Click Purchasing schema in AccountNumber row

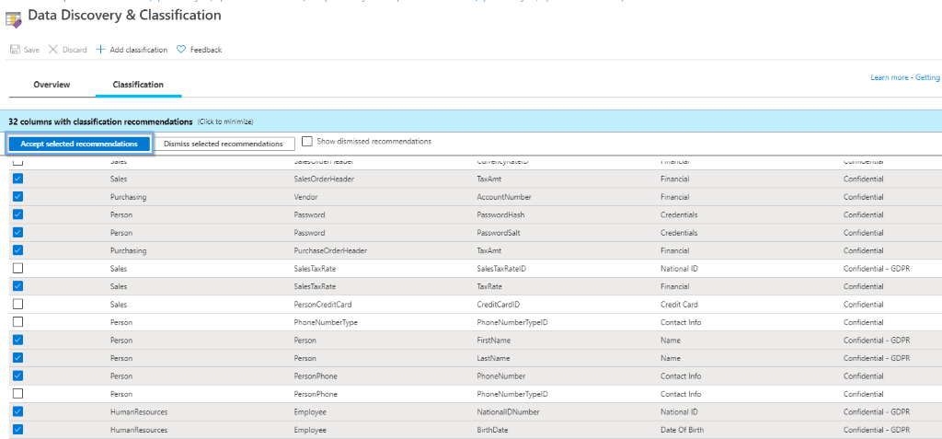point(129,197)
